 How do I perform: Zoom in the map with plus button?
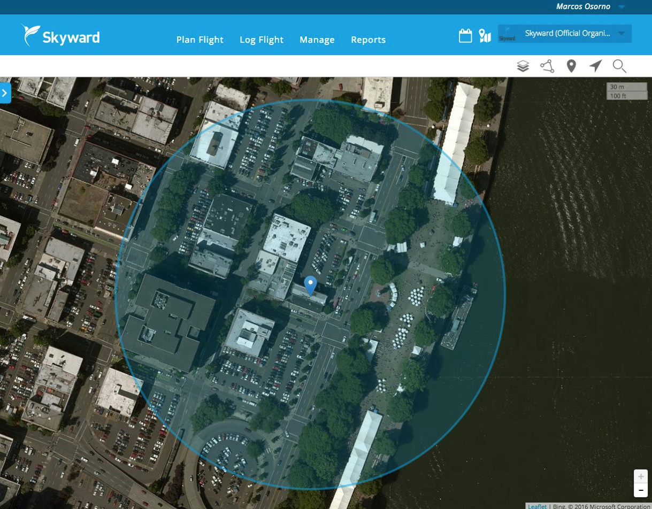pyautogui.click(x=640, y=476)
